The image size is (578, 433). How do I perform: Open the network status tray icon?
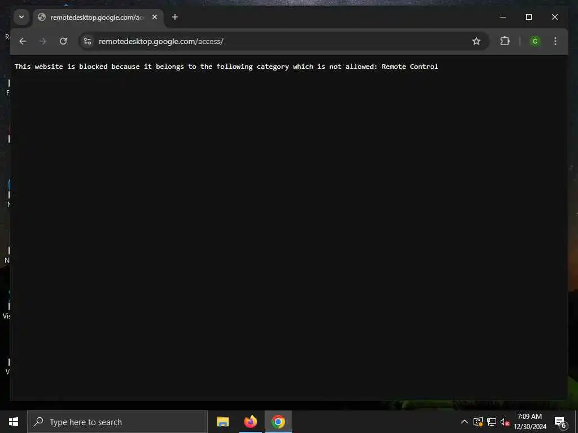(492, 422)
